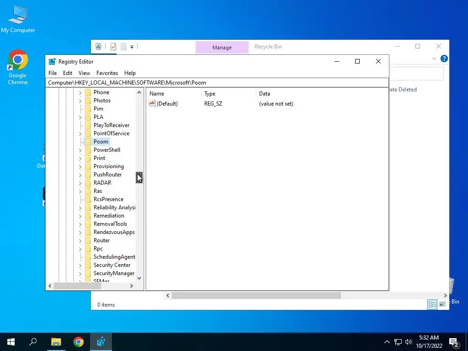
Task: Click the volume speaker tray icon
Action: (x=408, y=342)
